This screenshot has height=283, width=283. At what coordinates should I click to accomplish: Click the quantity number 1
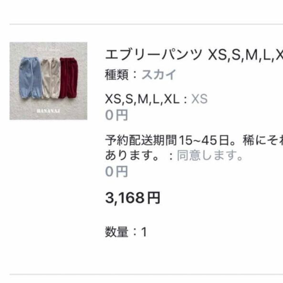click(x=144, y=232)
